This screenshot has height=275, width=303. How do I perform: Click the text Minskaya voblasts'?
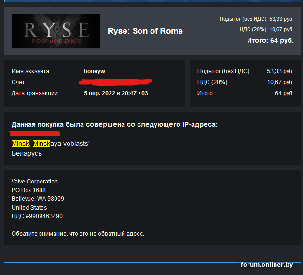point(61,144)
